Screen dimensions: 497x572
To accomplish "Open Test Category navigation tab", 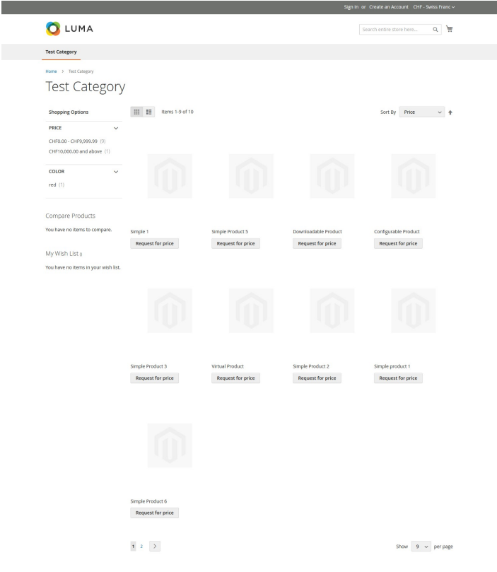I will click(61, 52).
